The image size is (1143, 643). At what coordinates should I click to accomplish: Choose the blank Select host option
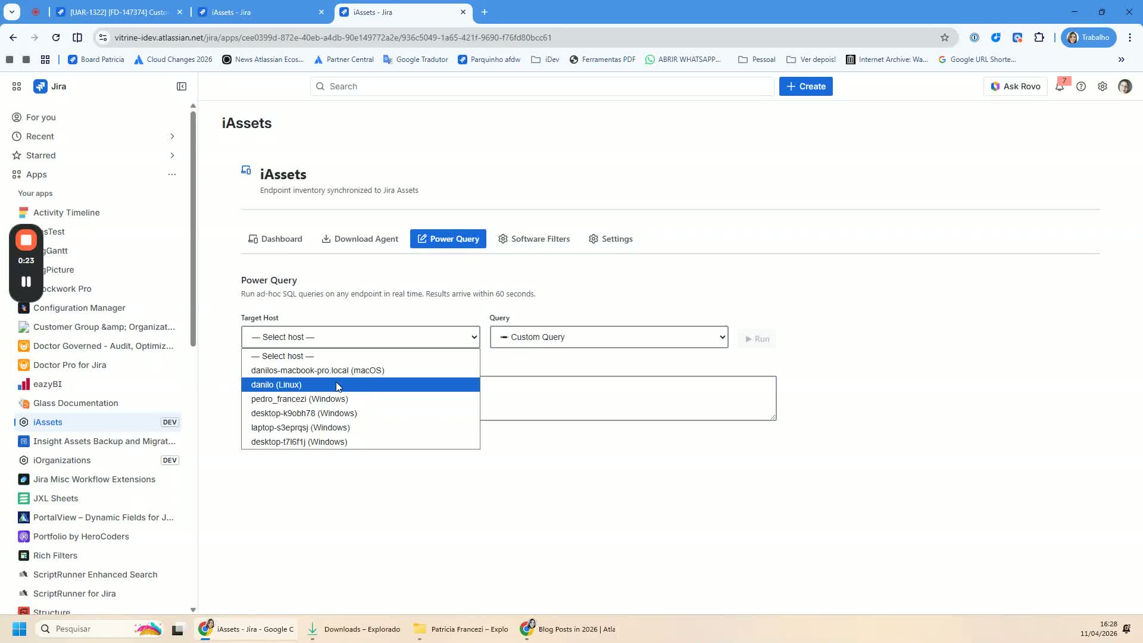click(361, 356)
